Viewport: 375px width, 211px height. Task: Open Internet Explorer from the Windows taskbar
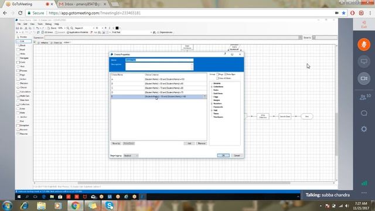pos(24,206)
